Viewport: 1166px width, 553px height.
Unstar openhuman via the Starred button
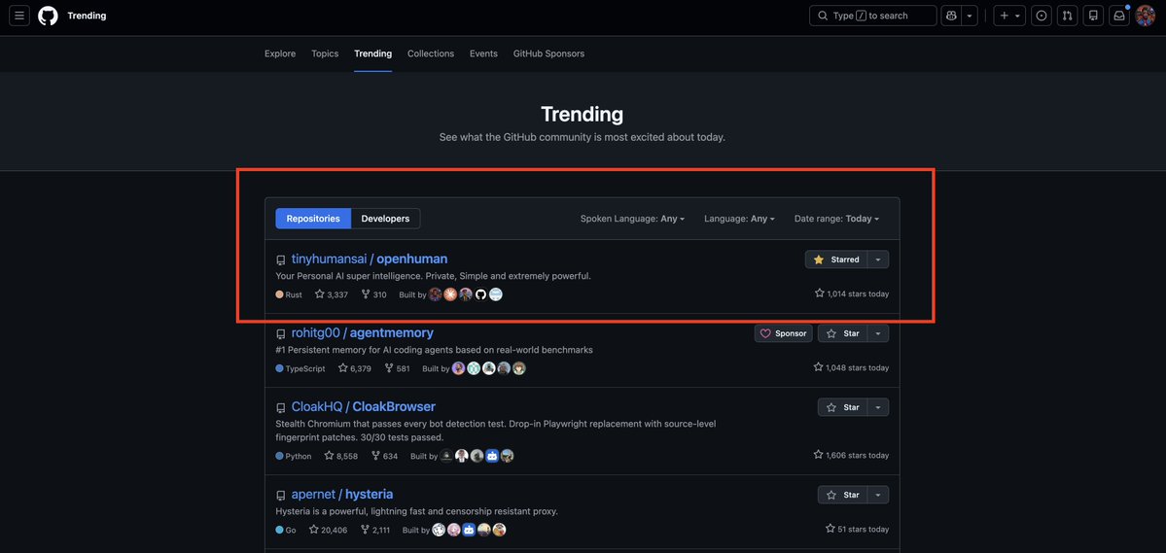coord(835,259)
